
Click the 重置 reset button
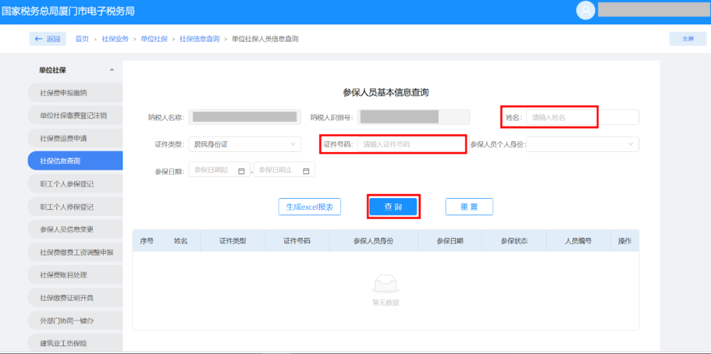(469, 207)
